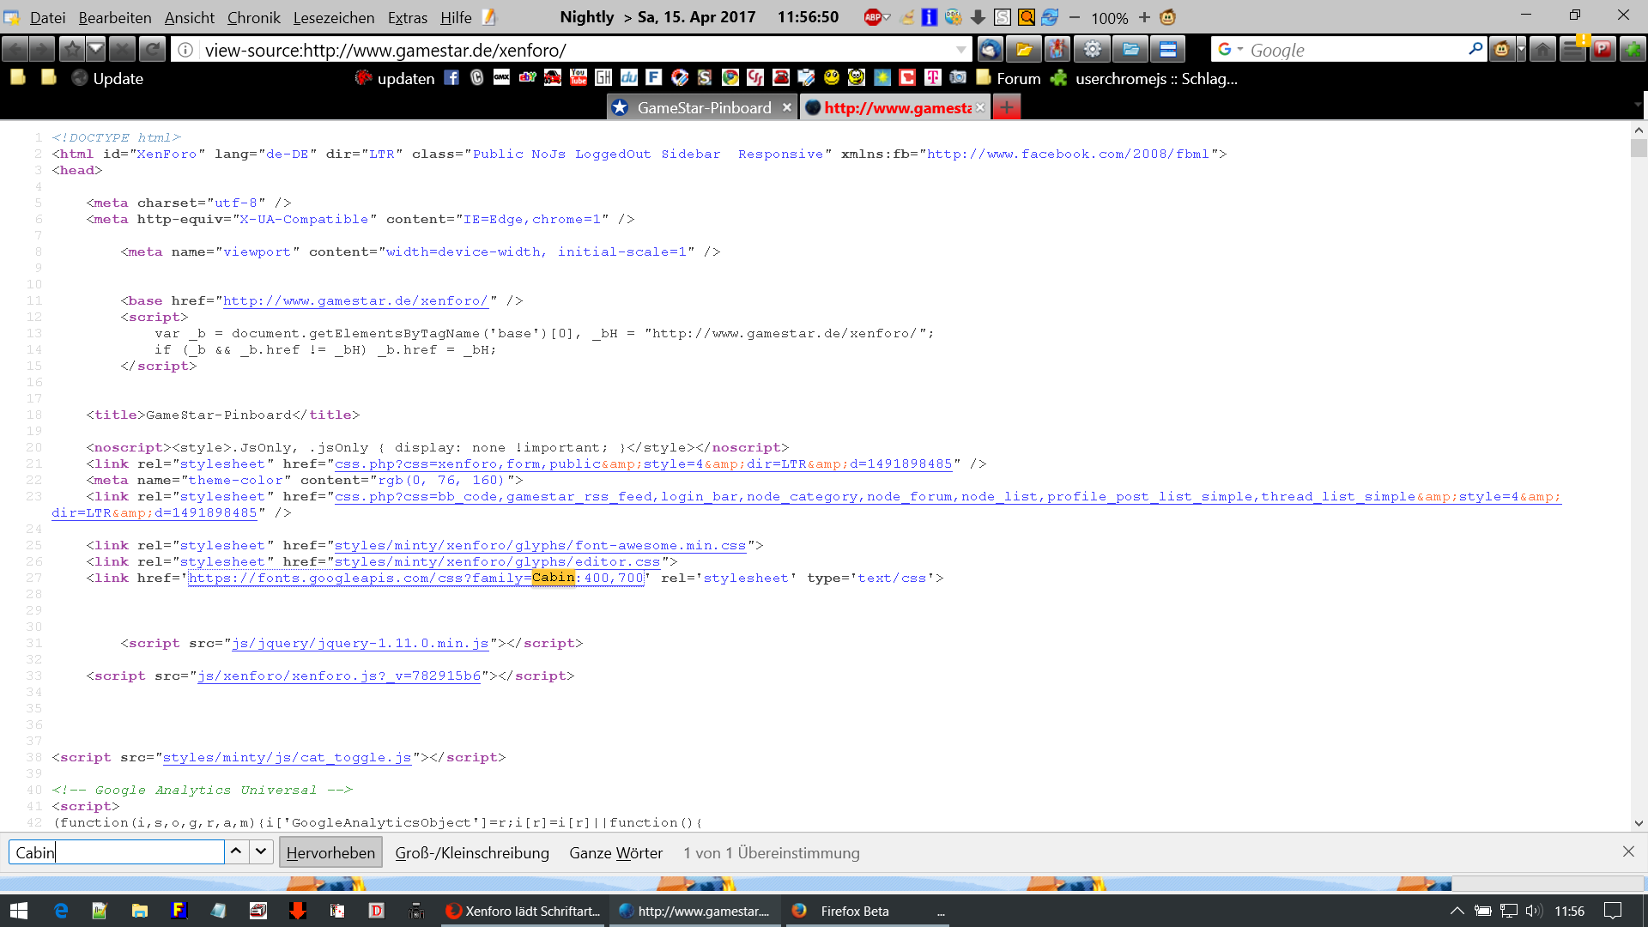1648x927 pixels.
Task: Open font-awesome.min.css stylesheet link
Action: coord(540,545)
